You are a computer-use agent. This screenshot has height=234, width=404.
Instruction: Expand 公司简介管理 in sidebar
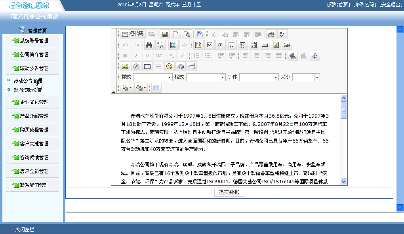click(34, 55)
